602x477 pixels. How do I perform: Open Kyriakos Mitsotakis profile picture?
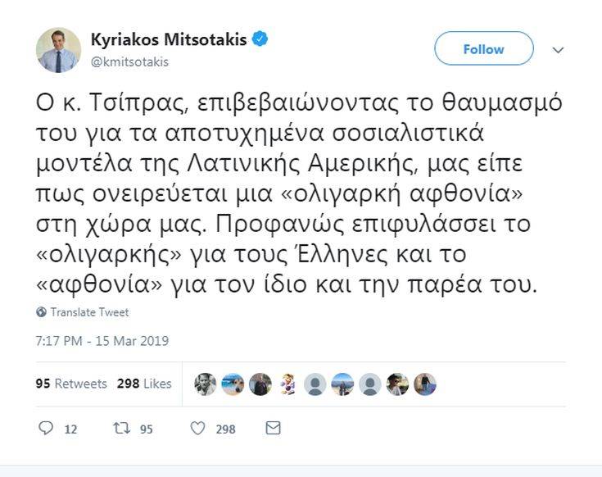(58, 50)
